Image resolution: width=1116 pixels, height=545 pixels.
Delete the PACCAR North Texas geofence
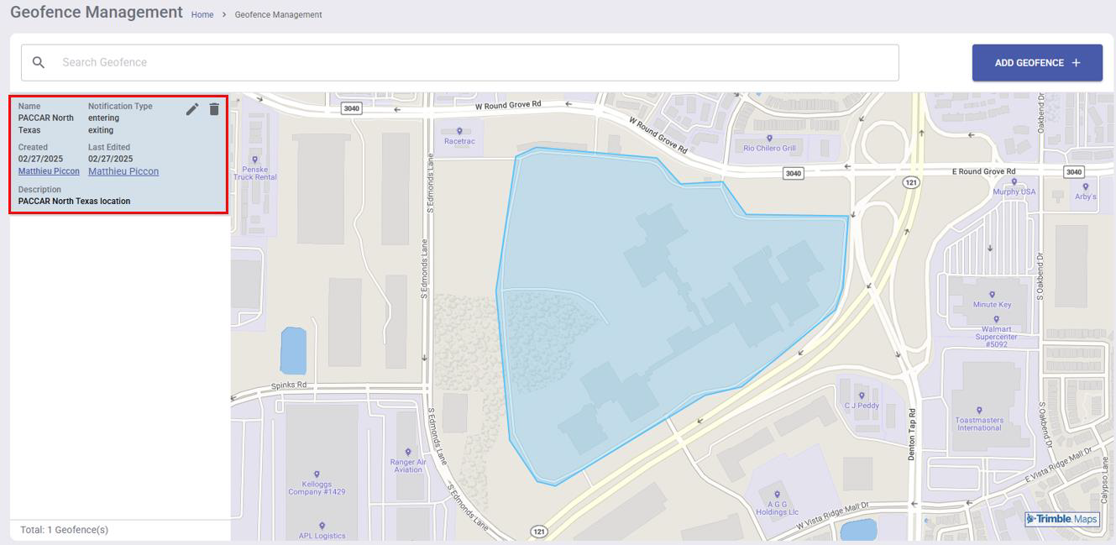click(x=214, y=109)
